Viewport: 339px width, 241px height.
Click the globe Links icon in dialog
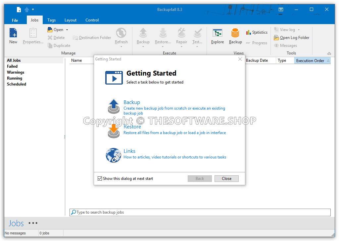pos(114,155)
